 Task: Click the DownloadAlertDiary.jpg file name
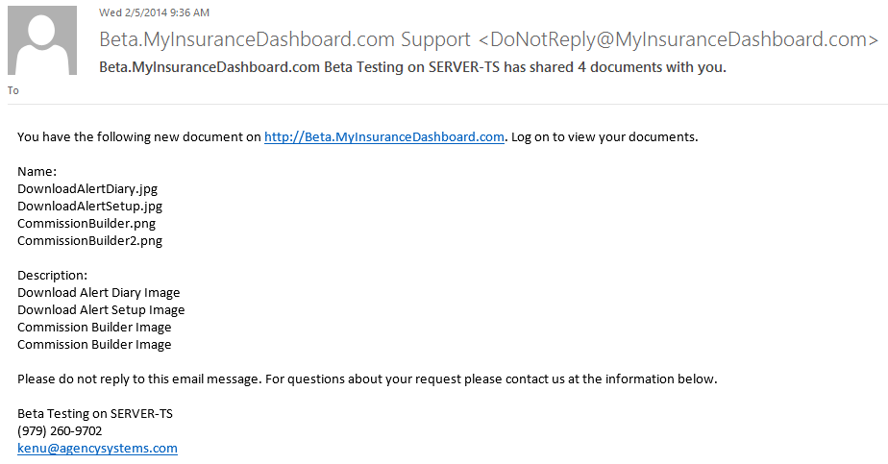(x=87, y=189)
